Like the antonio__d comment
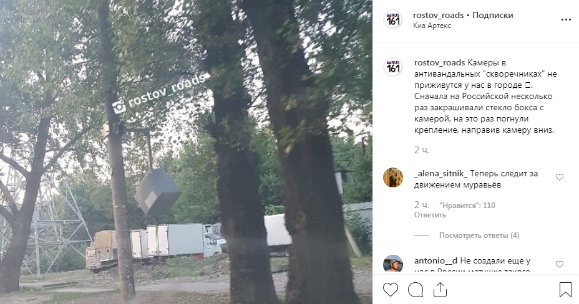Viewport: 579px width, 304px height. (x=560, y=264)
